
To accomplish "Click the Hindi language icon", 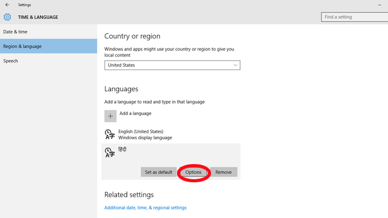I will pyautogui.click(x=110, y=153).
